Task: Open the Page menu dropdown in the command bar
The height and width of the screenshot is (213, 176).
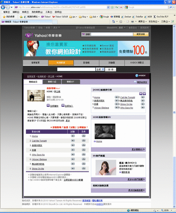Action: point(142,22)
